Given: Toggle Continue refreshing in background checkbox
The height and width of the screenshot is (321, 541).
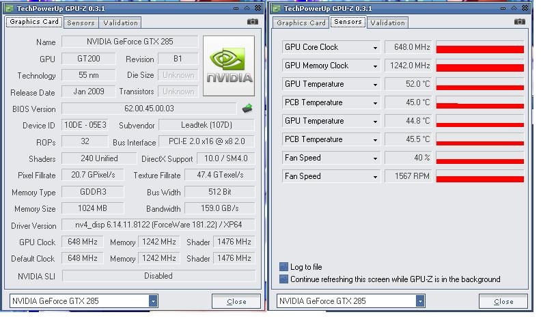Looking at the screenshot, I should tap(283, 279).
